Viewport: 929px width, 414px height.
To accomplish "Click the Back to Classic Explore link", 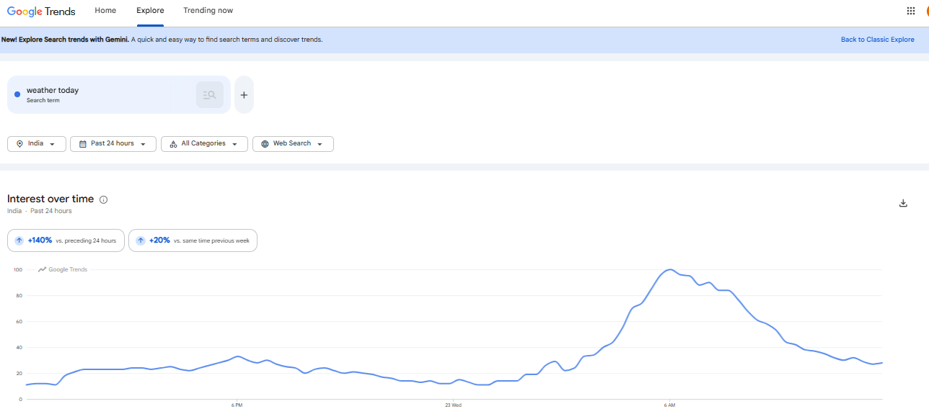I will (877, 40).
